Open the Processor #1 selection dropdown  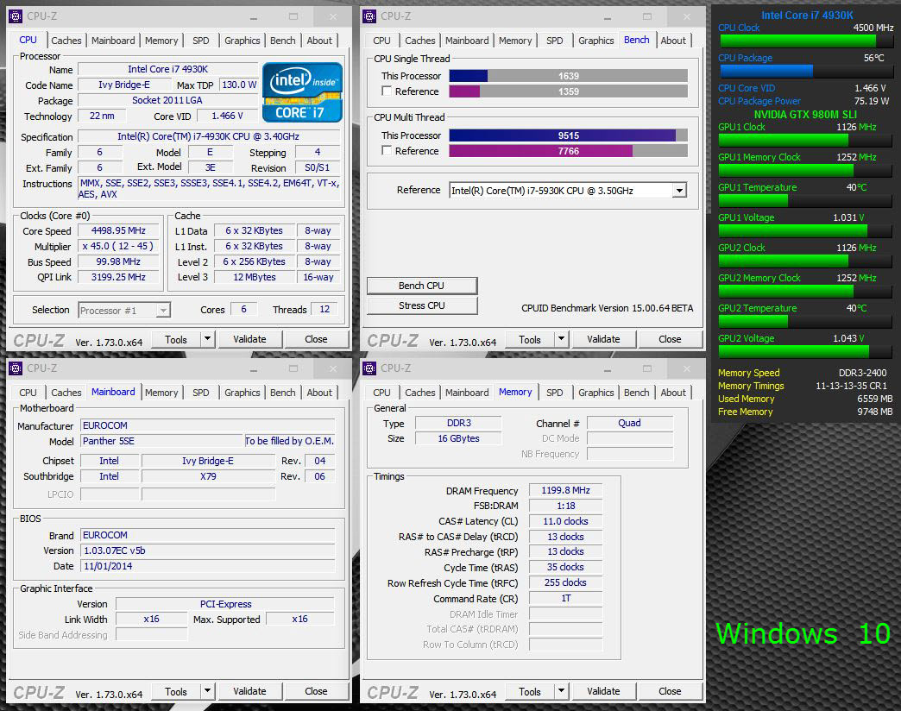(124, 310)
